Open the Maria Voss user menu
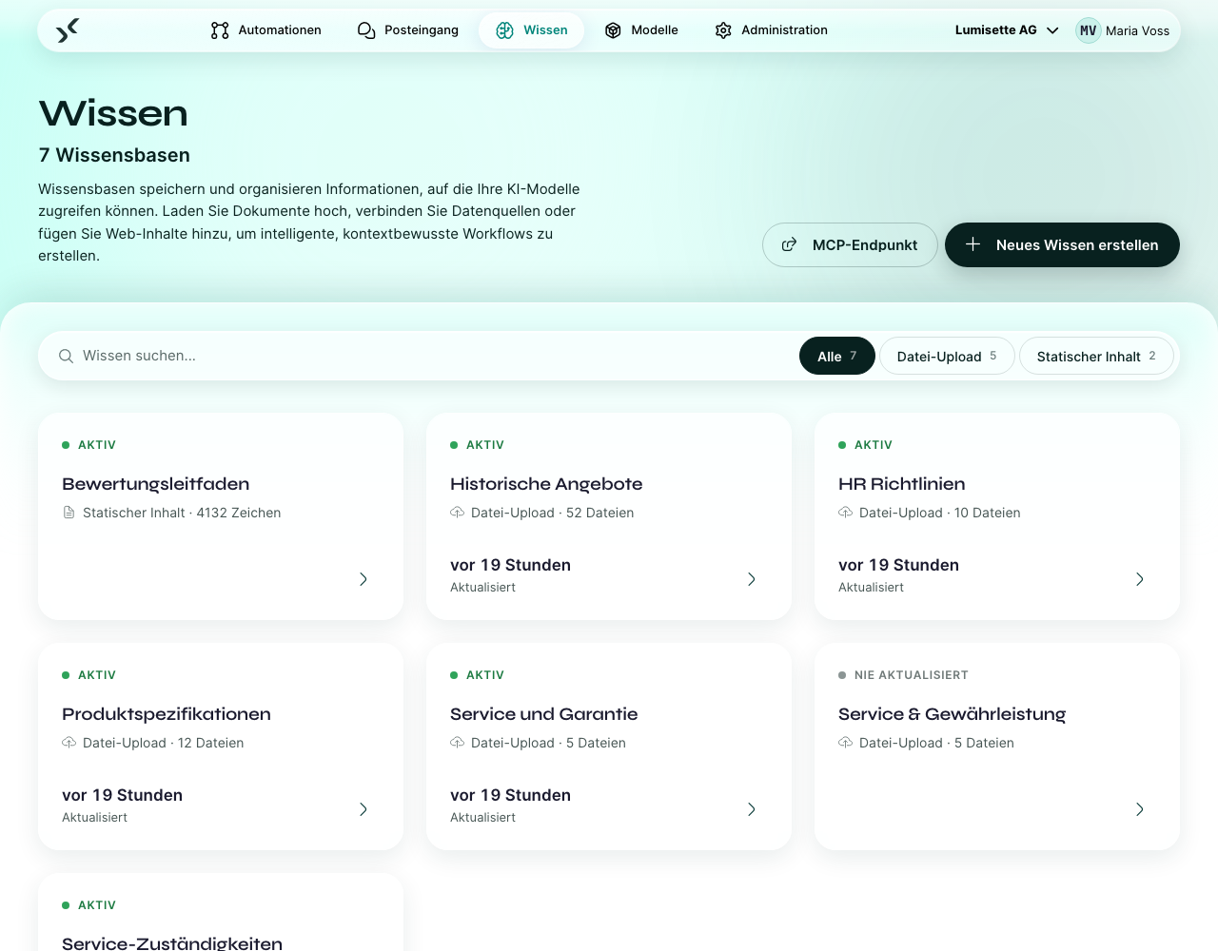Viewport: 1218px width, 951px height. click(x=1123, y=30)
